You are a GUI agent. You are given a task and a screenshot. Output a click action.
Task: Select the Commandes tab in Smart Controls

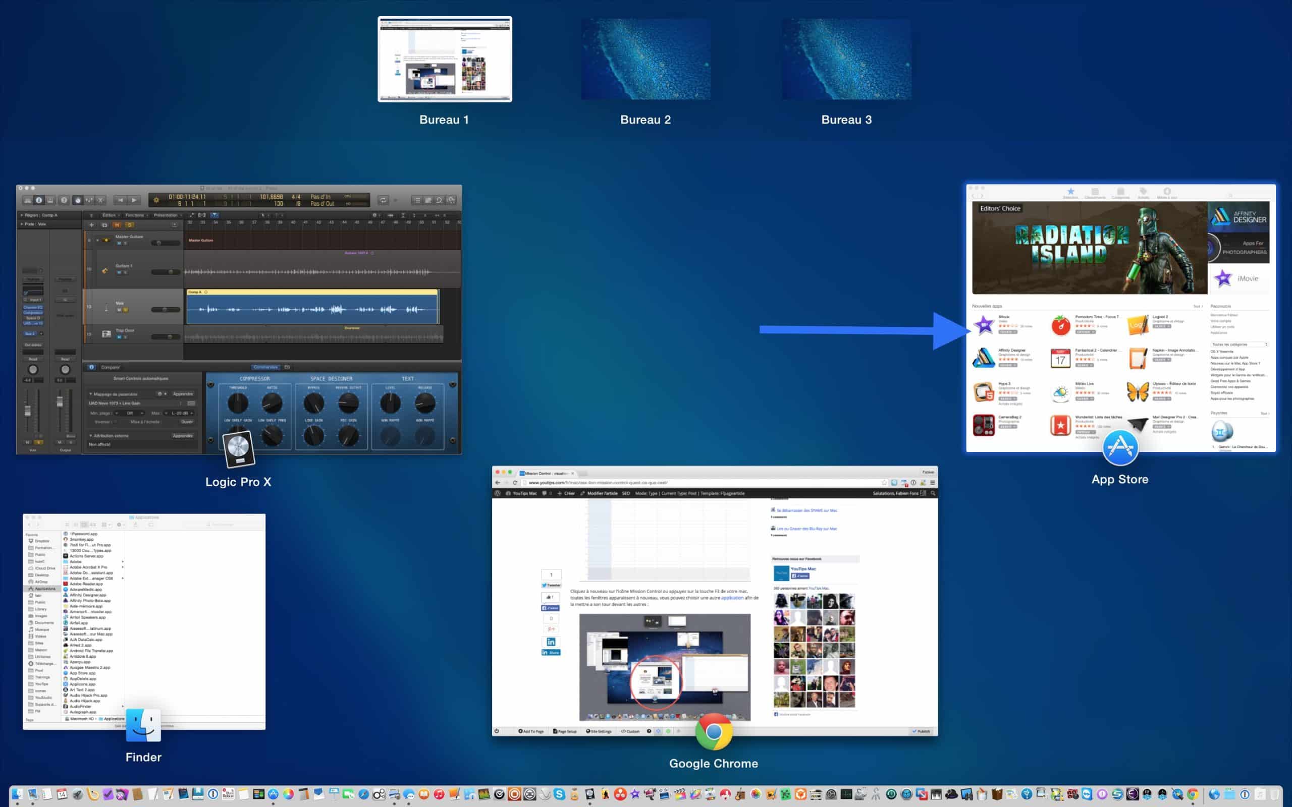265,367
